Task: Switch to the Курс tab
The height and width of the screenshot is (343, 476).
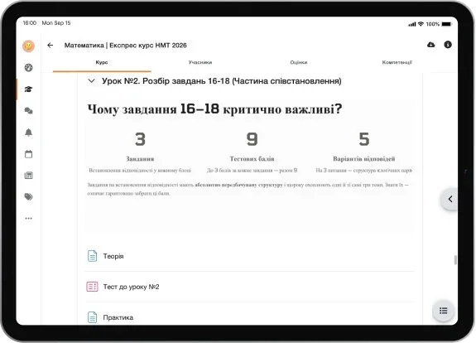Action: pyautogui.click(x=102, y=62)
